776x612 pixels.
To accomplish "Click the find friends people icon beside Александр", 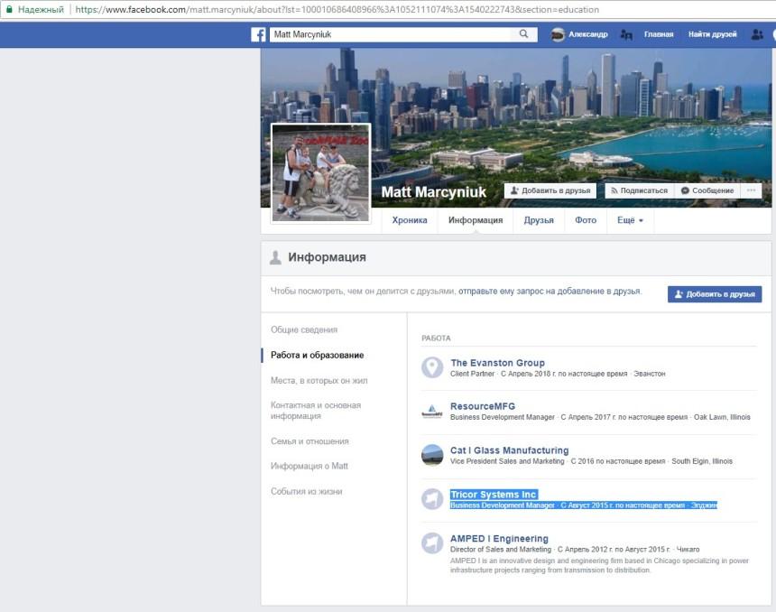I will [626, 34].
